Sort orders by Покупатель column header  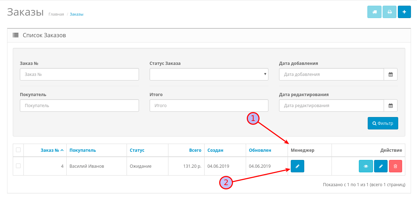83,150
